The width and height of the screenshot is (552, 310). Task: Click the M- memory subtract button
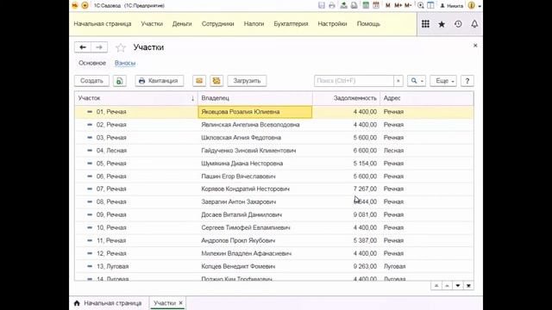click(x=408, y=5)
